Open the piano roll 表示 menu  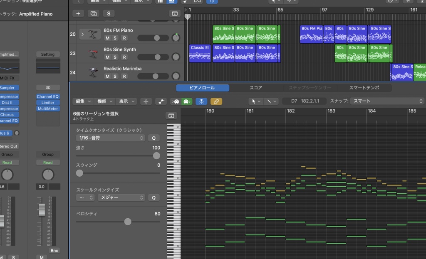126,101
